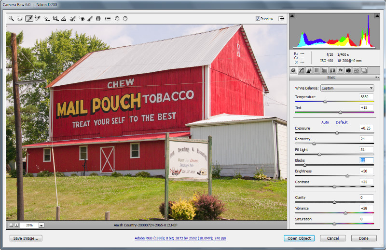Screen dimensions: 386x250
Task: Switch to the Basic panel tab
Action: coord(293,70)
